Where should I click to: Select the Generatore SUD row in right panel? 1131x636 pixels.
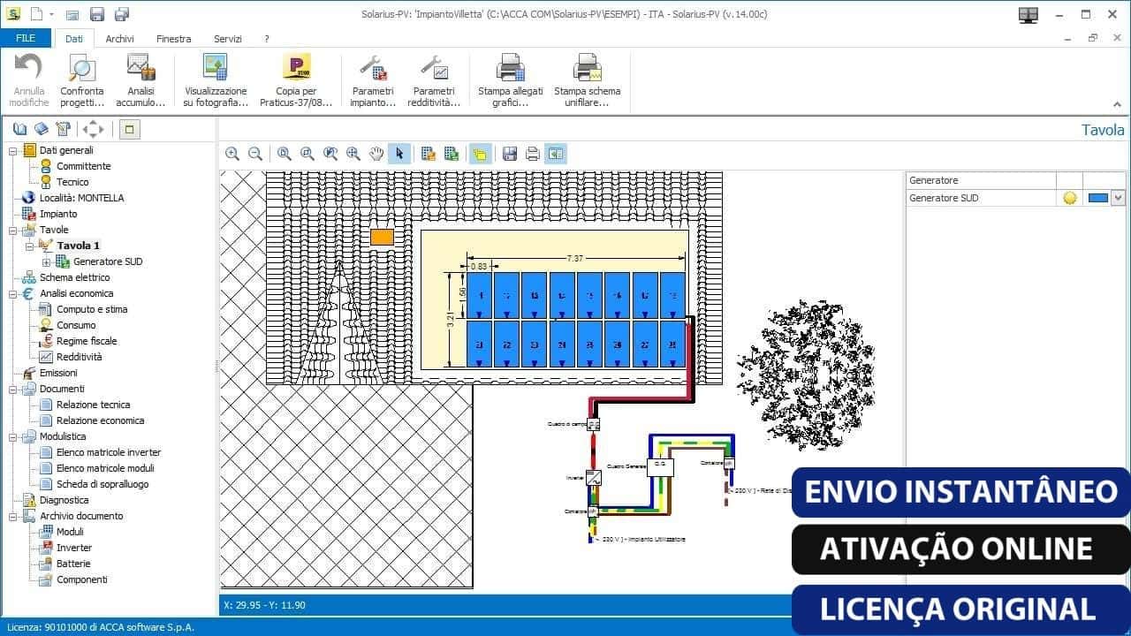coord(1016,198)
